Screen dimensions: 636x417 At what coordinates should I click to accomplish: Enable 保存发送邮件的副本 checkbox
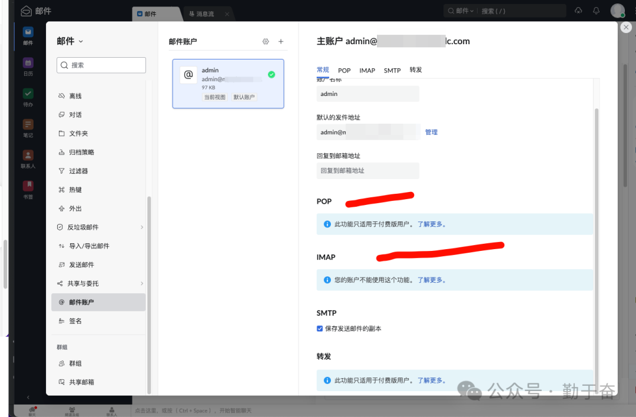[320, 329]
